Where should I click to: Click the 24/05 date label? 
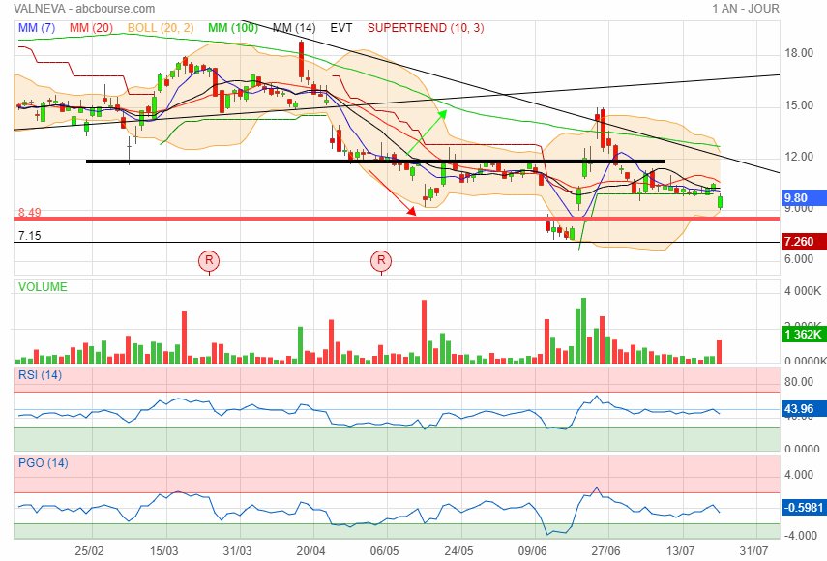(x=458, y=551)
